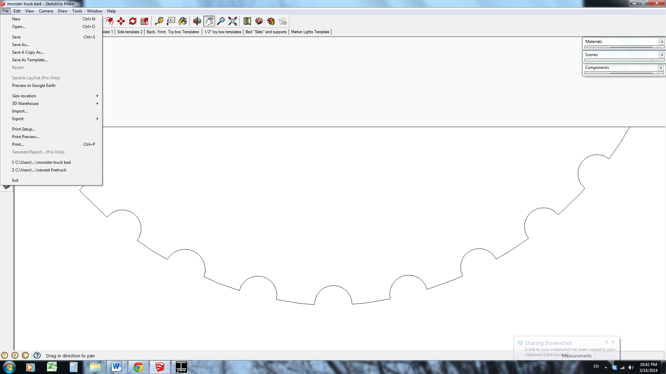Open Windows Start button
666x374 pixels.
(9, 367)
